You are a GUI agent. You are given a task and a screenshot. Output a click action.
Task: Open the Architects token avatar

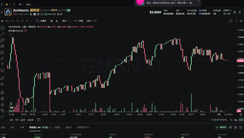8,12
